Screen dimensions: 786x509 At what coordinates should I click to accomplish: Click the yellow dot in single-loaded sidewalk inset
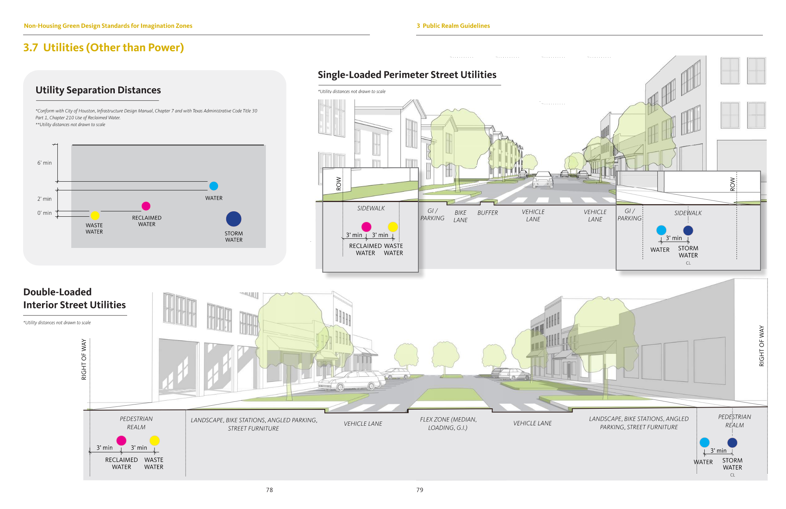(x=393, y=227)
